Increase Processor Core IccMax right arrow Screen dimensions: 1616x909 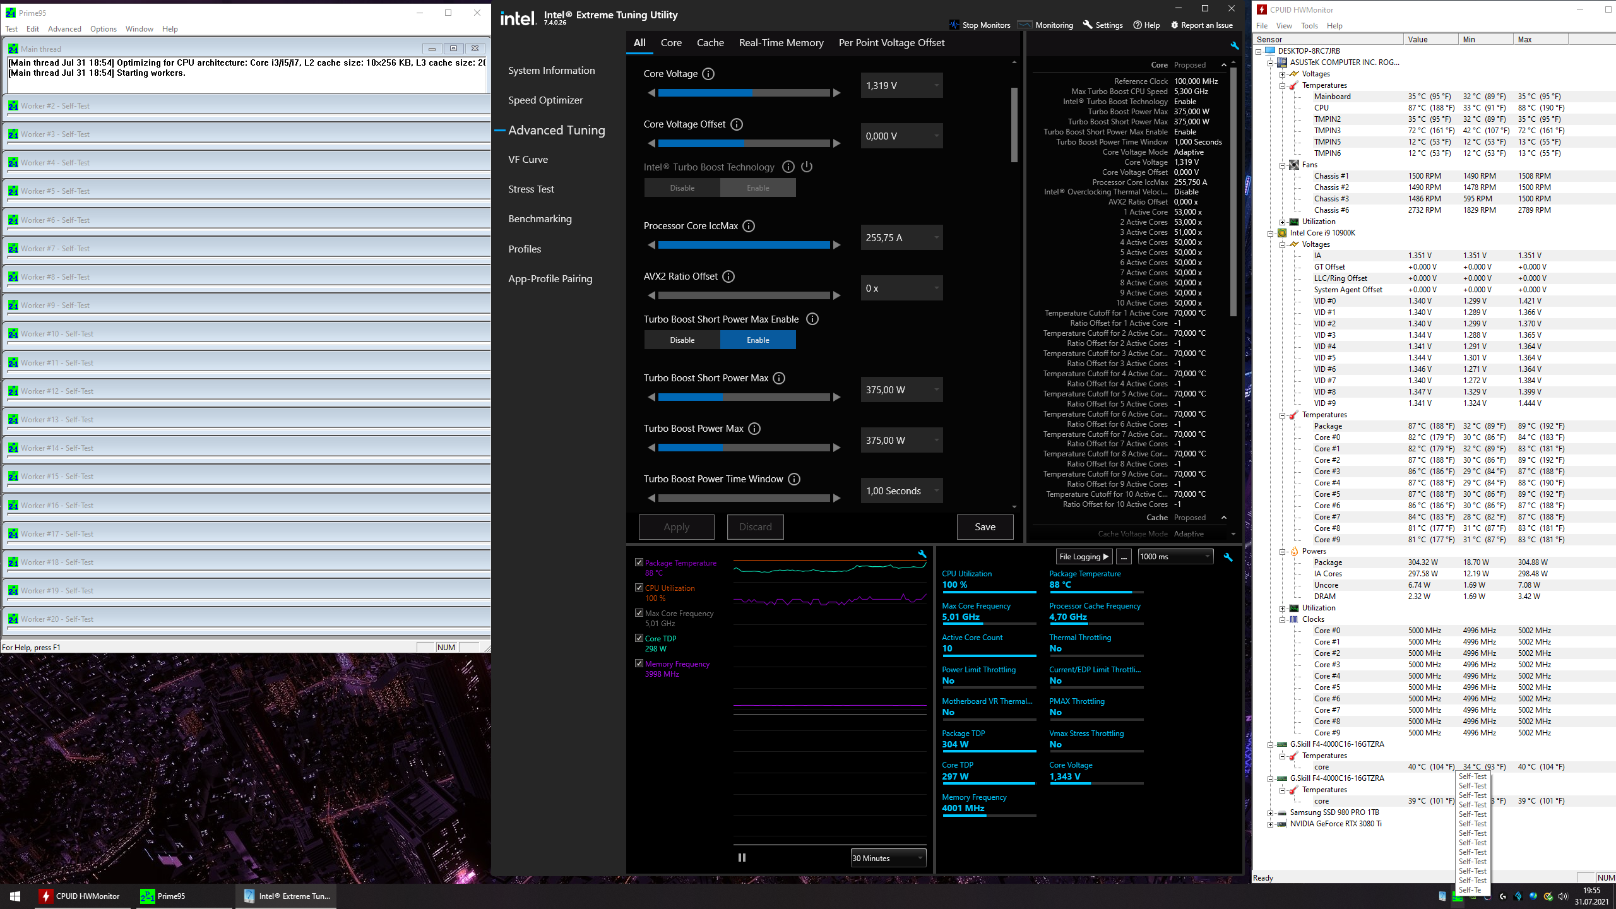tap(836, 245)
